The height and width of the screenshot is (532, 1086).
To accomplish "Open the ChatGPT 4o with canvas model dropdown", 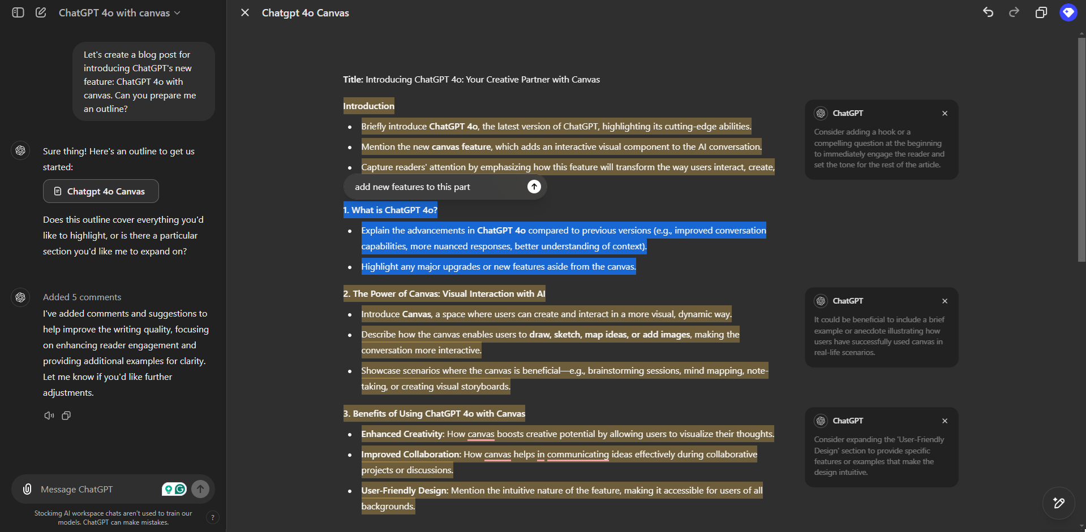I will coord(119,12).
